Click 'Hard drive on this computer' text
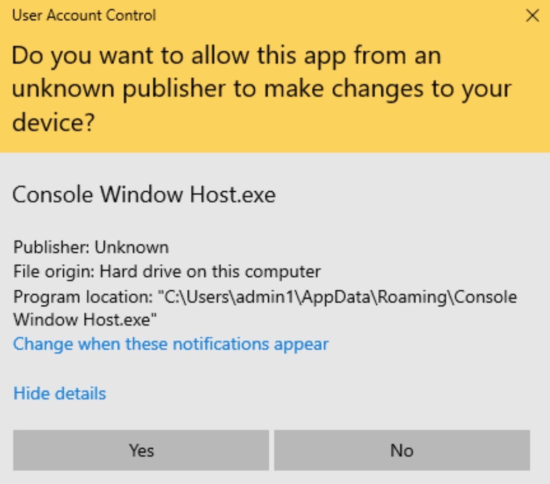Image resolution: width=550 pixels, height=484 pixels. [x=210, y=271]
